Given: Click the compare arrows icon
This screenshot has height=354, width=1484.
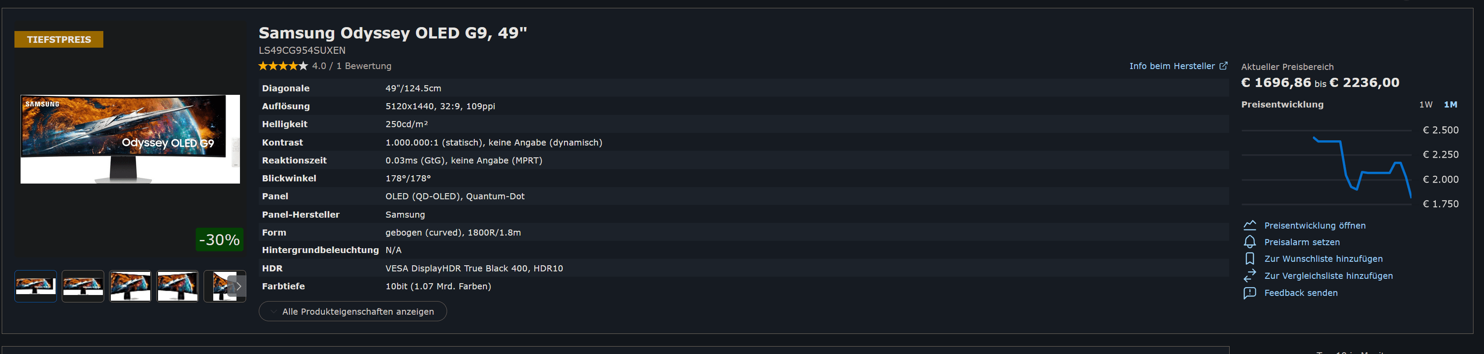Looking at the screenshot, I should point(1249,276).
